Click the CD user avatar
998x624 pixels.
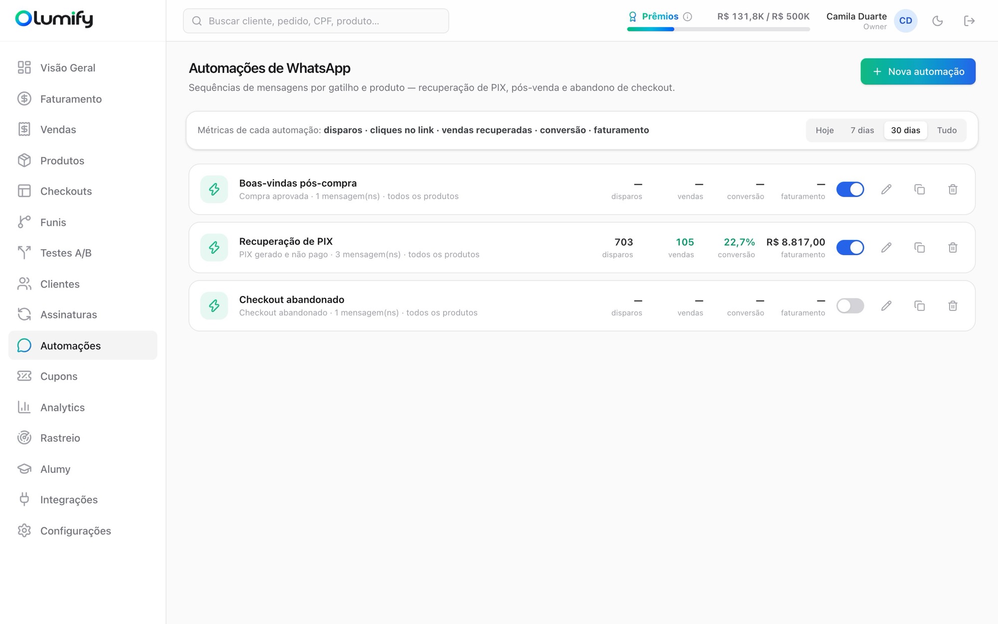coord(906,21)
